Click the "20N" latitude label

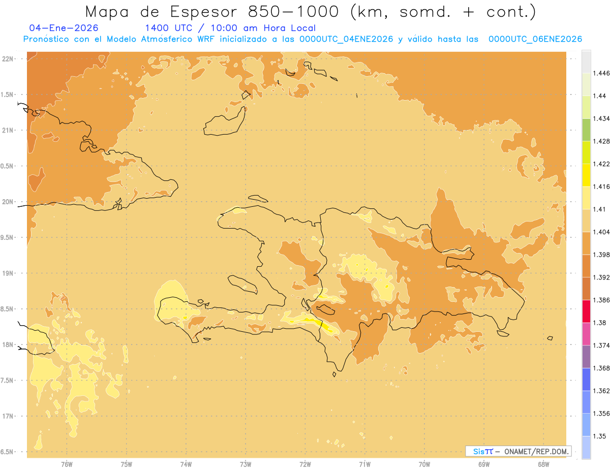8,202
